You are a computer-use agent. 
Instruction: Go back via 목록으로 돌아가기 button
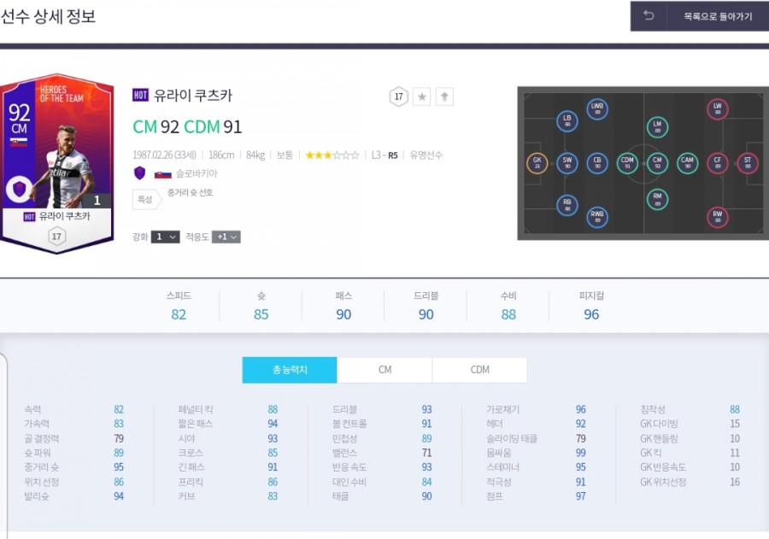coord(718,16)
